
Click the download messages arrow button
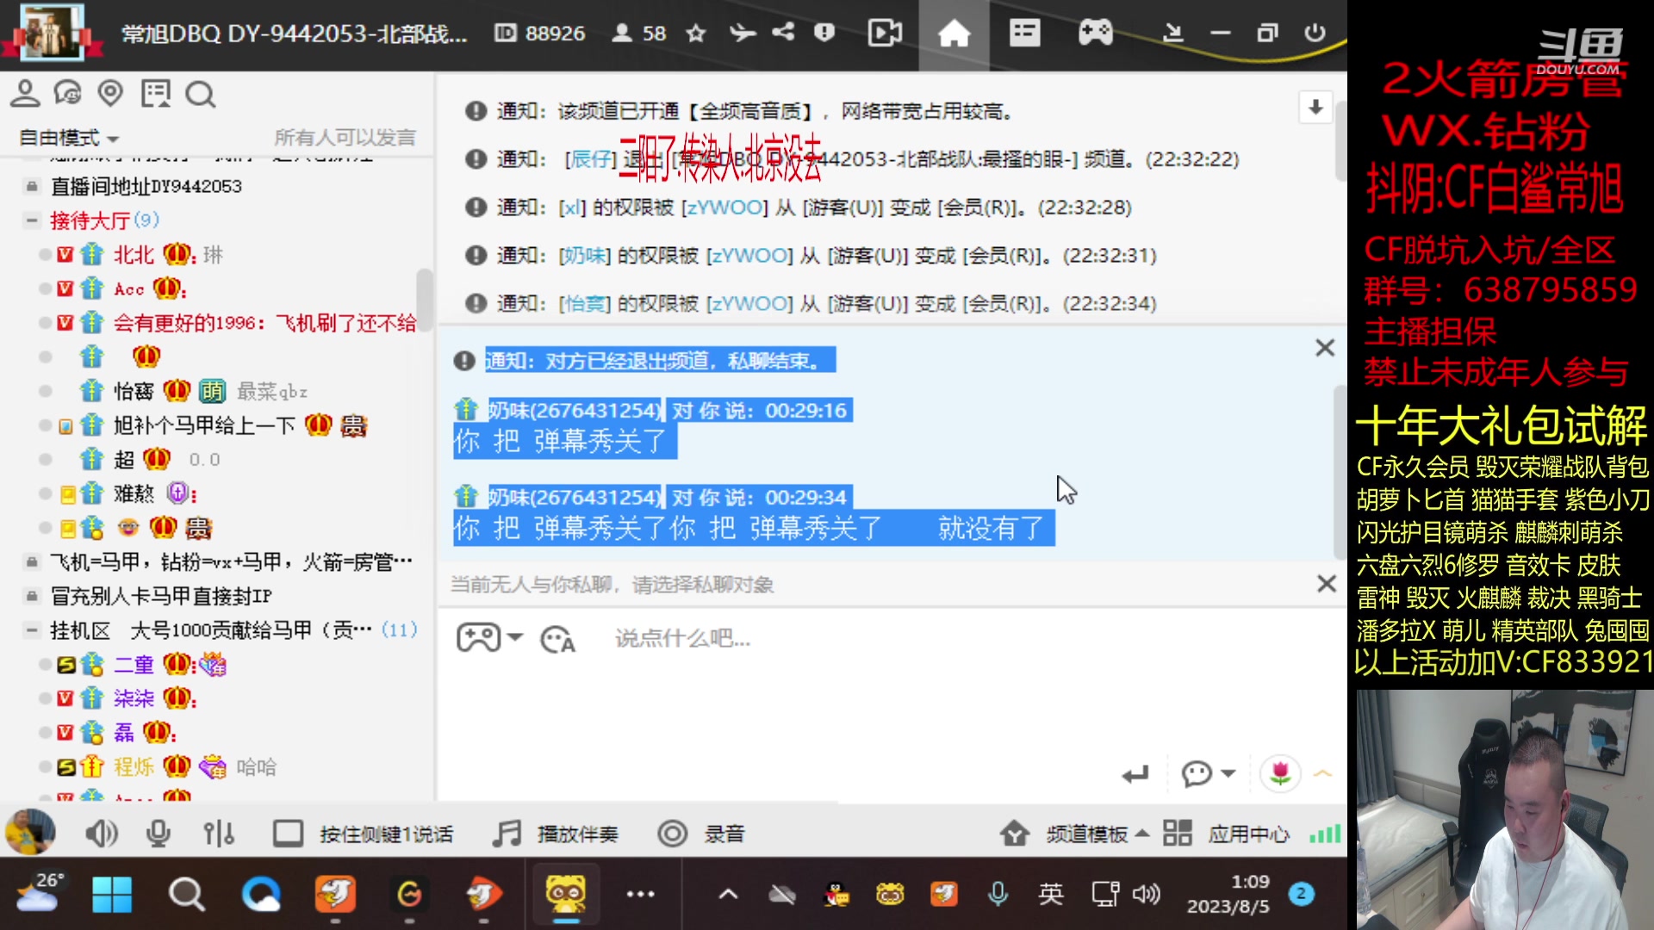[1315, 108]
